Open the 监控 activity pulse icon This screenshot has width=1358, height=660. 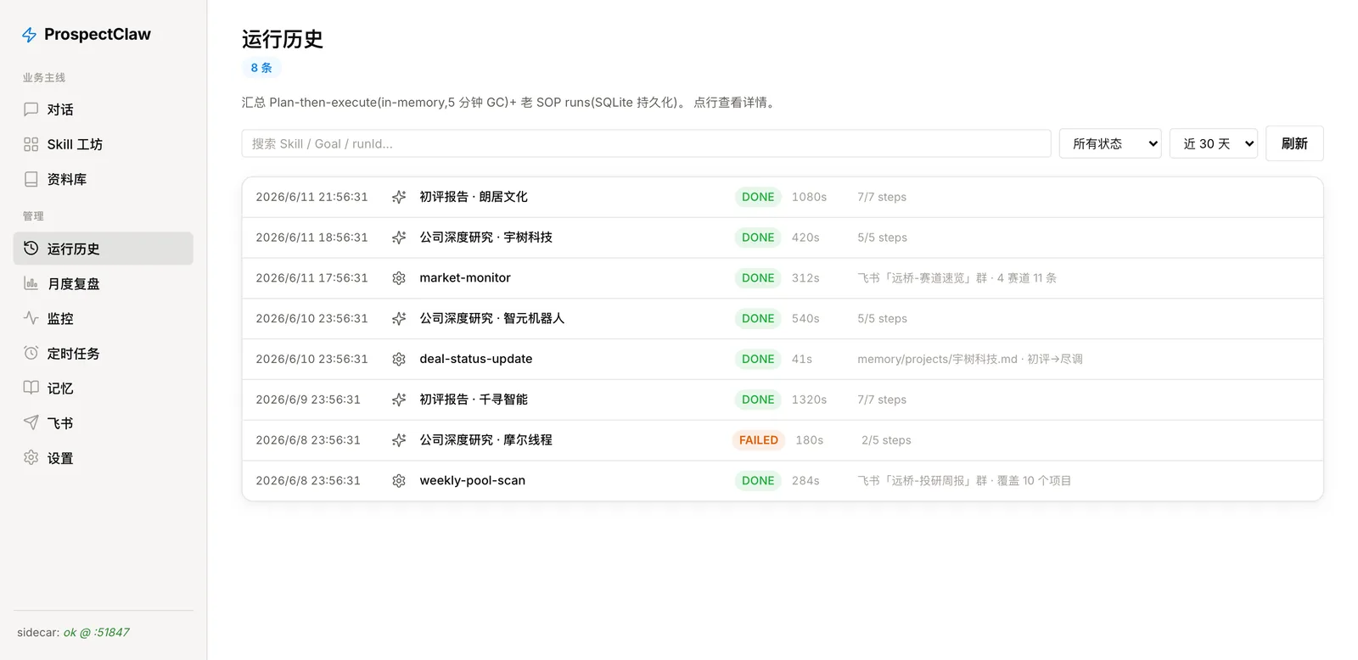point(31,318)
